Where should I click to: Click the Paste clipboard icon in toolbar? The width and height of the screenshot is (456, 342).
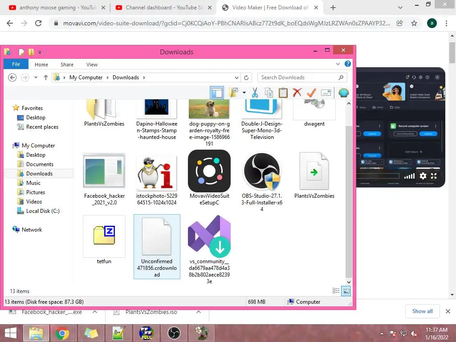point(283,93)
